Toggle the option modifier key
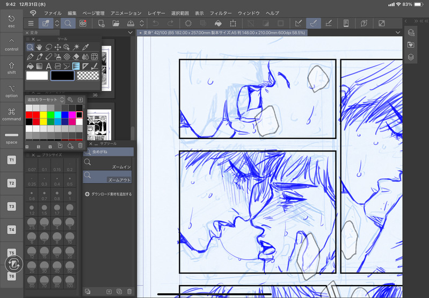Image resolution: width=429 pixels, height=298 pixels. [11, 91]
